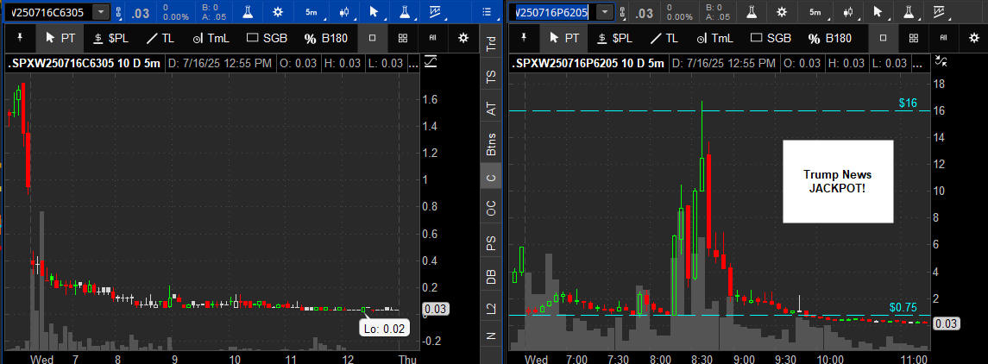This screenshot has width=988, height=364.
Task: Select the OC tab in the side panel
Action: tap(491, 208)
